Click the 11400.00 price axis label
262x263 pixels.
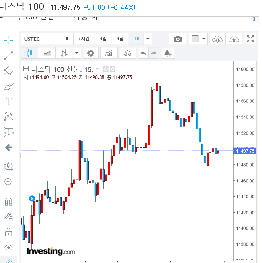(245, 228)
